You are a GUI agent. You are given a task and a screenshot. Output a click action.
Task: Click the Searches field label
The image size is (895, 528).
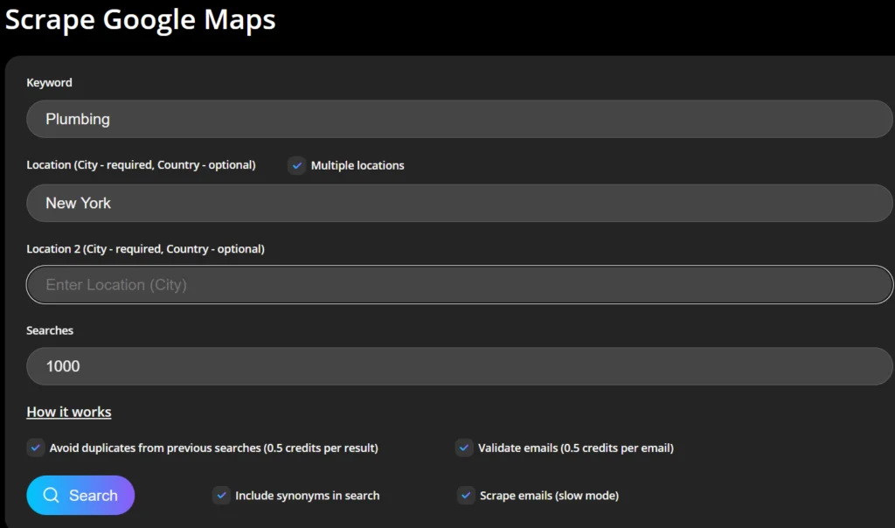(50, 330)
